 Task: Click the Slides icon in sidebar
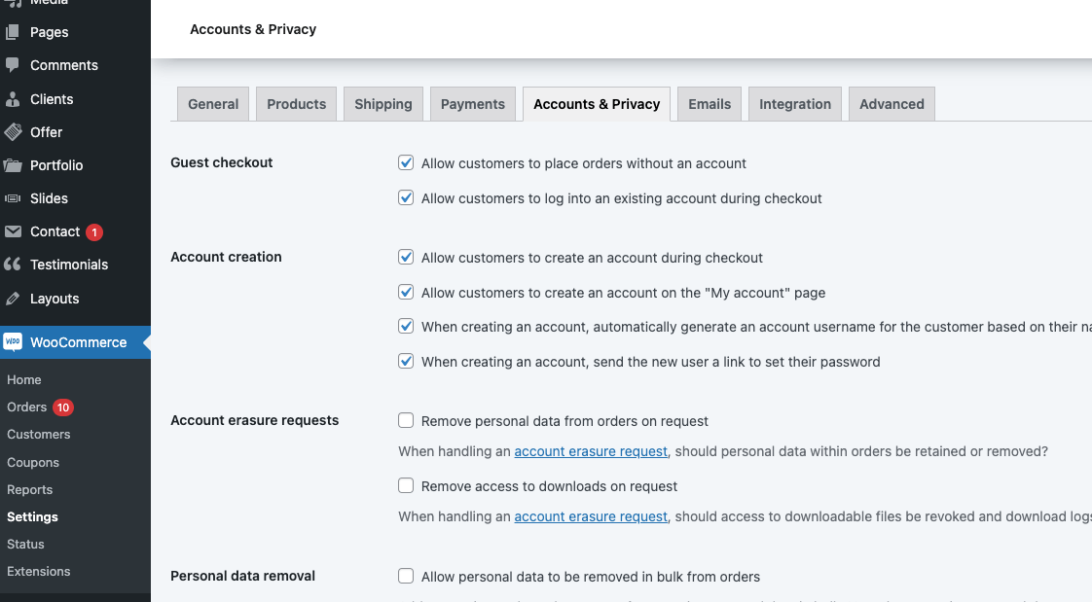click(x=13, y=198)
